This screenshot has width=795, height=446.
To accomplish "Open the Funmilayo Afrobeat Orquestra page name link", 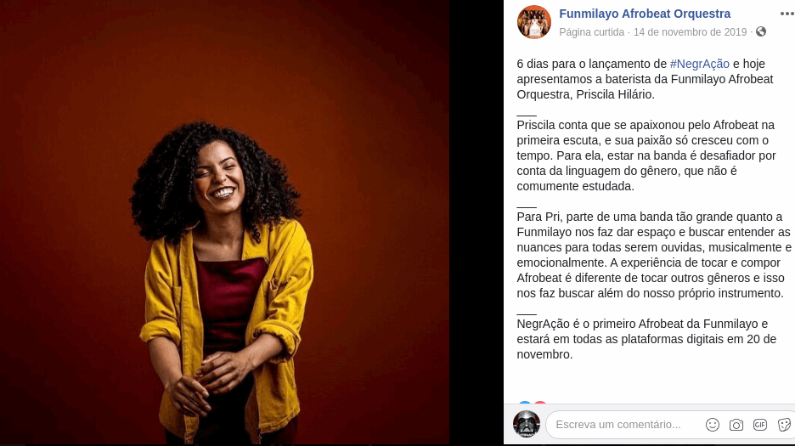I will 645,14.
